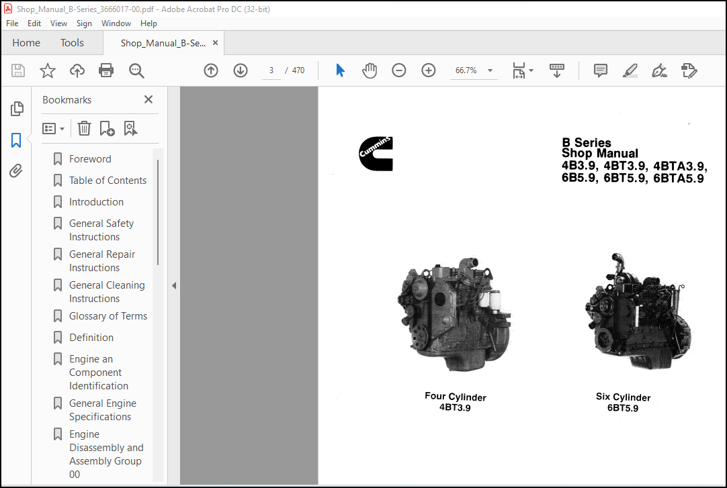Open the Sign document pen icon

pyautogui.click(x=659, y=70)
